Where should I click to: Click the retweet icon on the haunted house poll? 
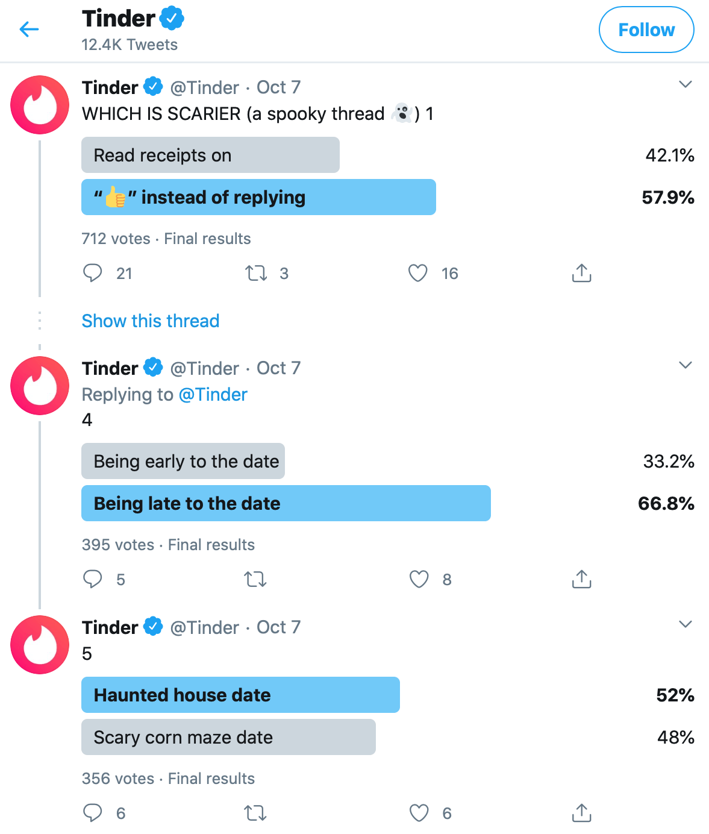point(255,812)
